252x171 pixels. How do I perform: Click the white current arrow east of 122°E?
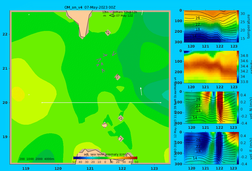141,91
